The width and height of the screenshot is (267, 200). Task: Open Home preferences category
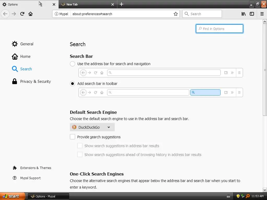pyautogui.click(x=21, y=57)
